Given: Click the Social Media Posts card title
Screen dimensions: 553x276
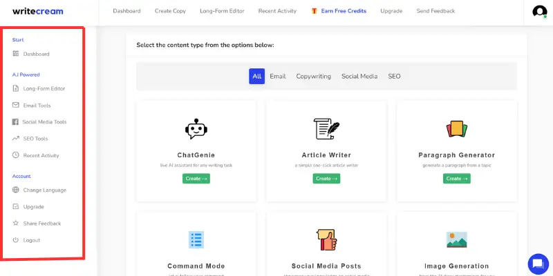Looking at the screenshot, I should coord(326,266).
